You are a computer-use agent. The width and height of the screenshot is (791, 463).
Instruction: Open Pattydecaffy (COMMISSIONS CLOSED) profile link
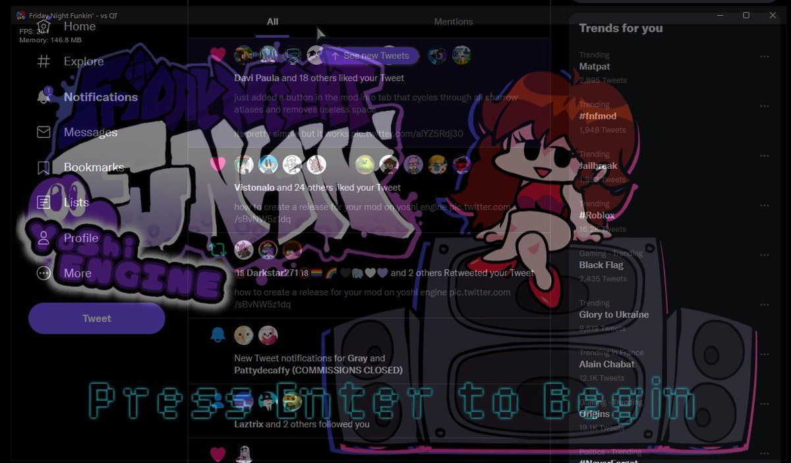click(318, 370)
